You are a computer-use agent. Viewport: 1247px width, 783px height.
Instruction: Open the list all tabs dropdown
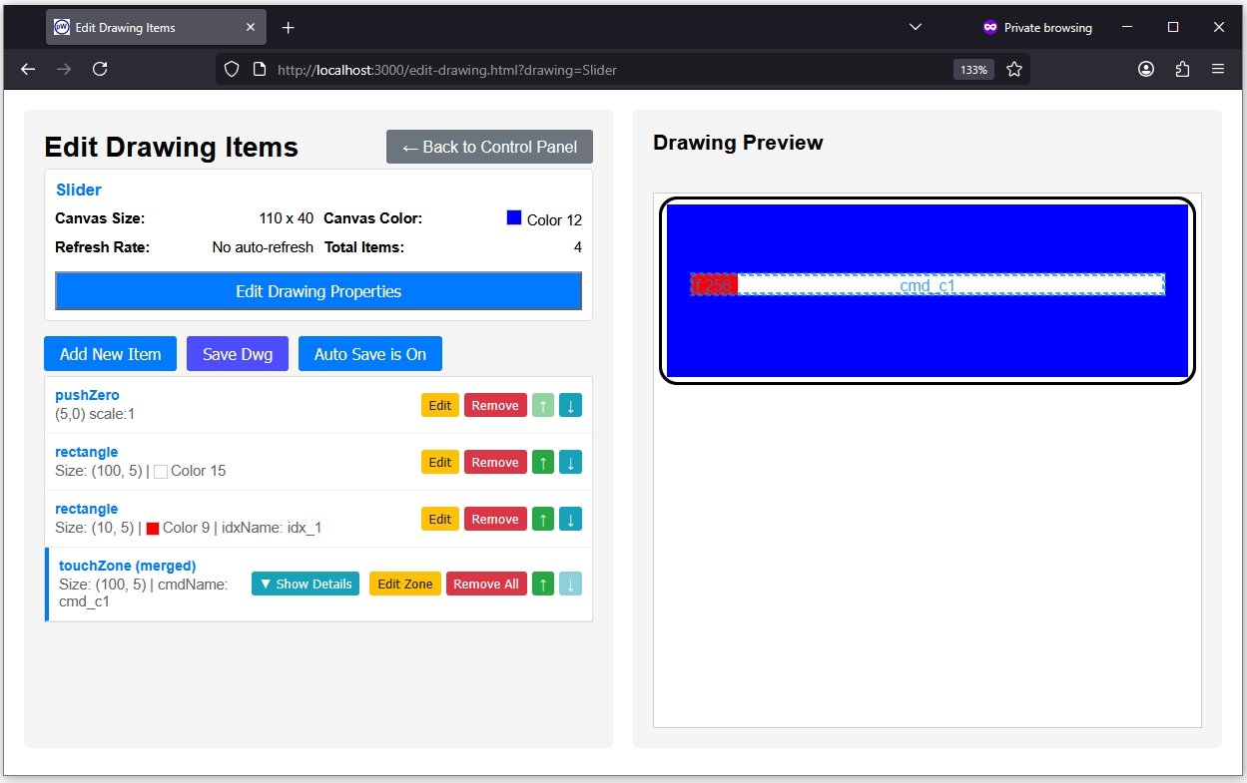tap(916, 28)
